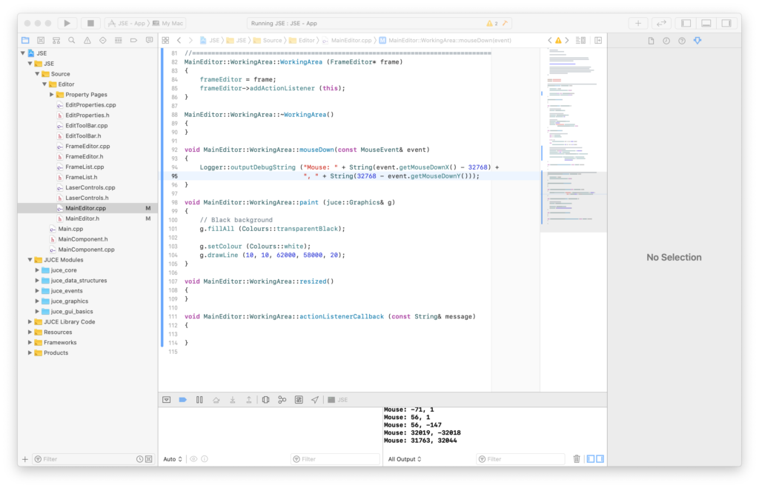Toggle breakpoint activation in debug bar

(x=182, y=400)
